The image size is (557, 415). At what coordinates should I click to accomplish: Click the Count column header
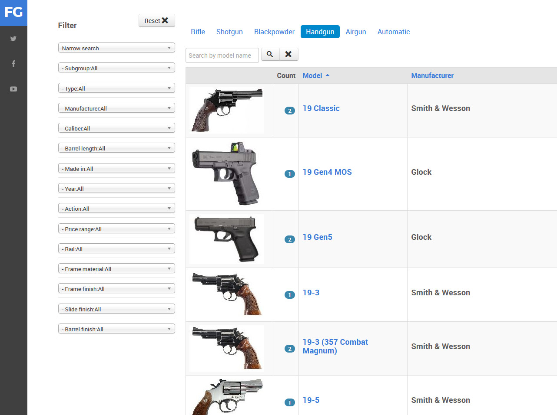286,75
